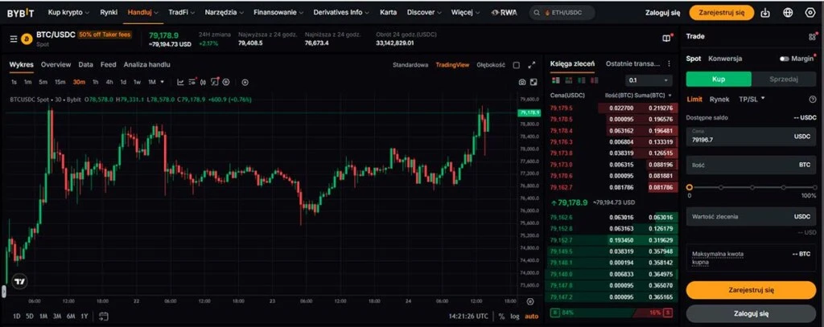Open the go-to-date calendar icon

104,316
